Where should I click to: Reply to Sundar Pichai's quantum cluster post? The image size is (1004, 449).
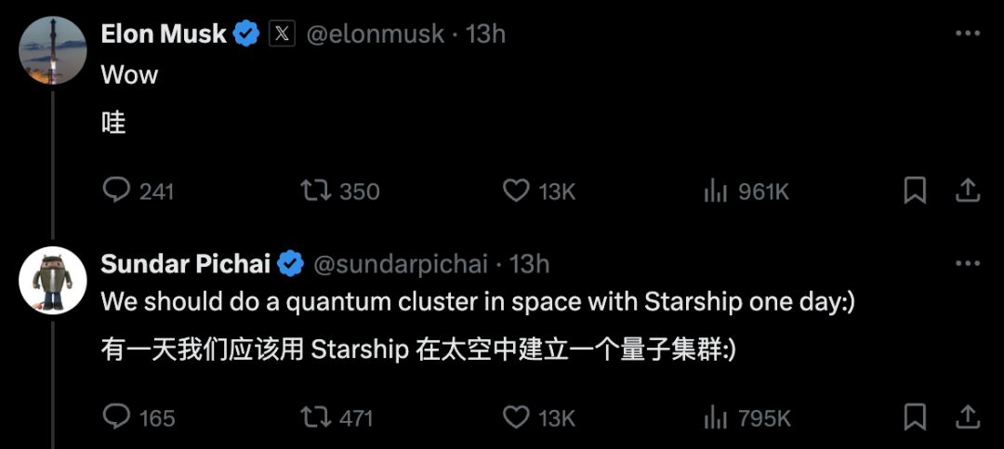116,417
